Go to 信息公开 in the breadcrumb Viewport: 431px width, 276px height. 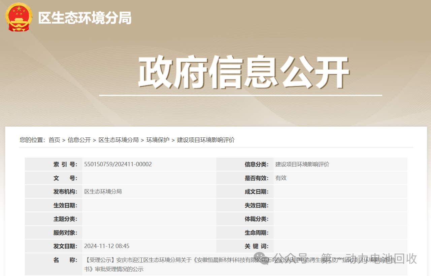[79, 140]
